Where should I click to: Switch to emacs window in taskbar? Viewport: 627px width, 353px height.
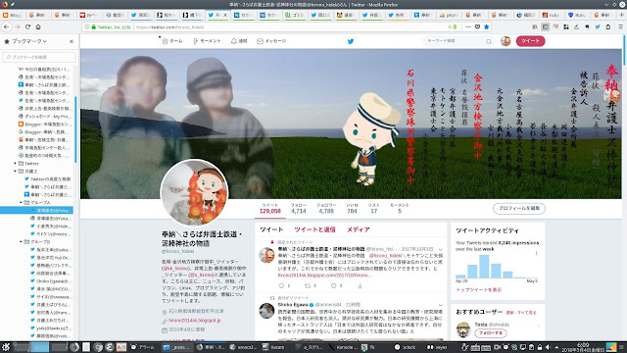point(242,347)
